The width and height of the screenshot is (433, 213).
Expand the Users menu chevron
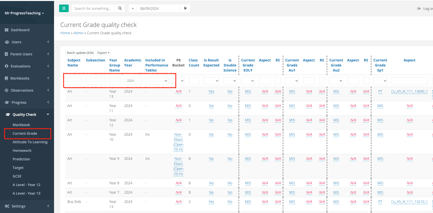48,42
